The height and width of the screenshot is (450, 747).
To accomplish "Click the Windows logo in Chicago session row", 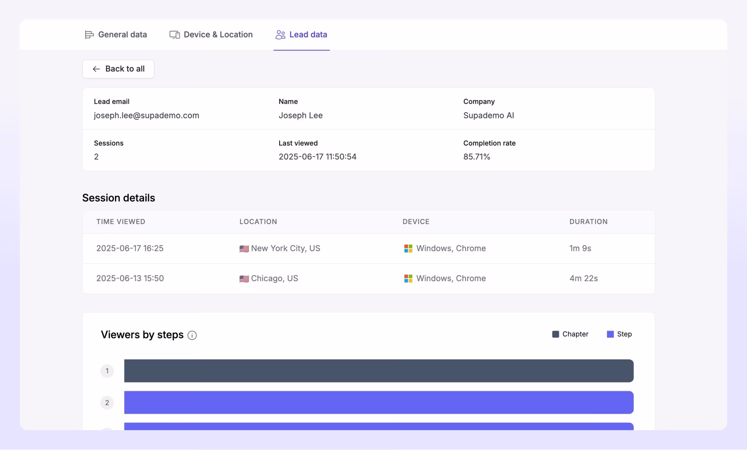I will coord(408,278).
